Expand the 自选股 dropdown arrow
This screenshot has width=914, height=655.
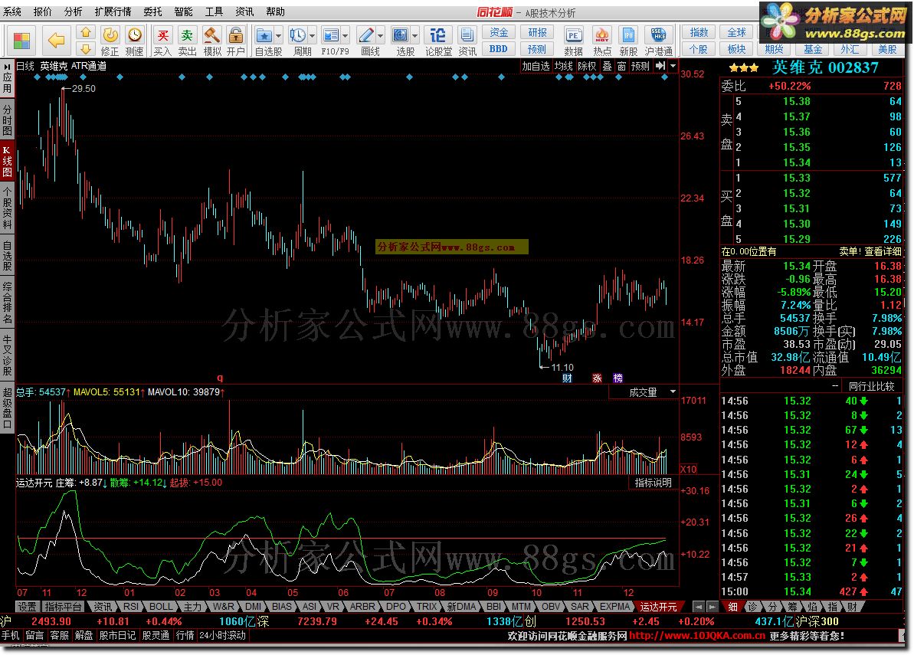(278, 35)
